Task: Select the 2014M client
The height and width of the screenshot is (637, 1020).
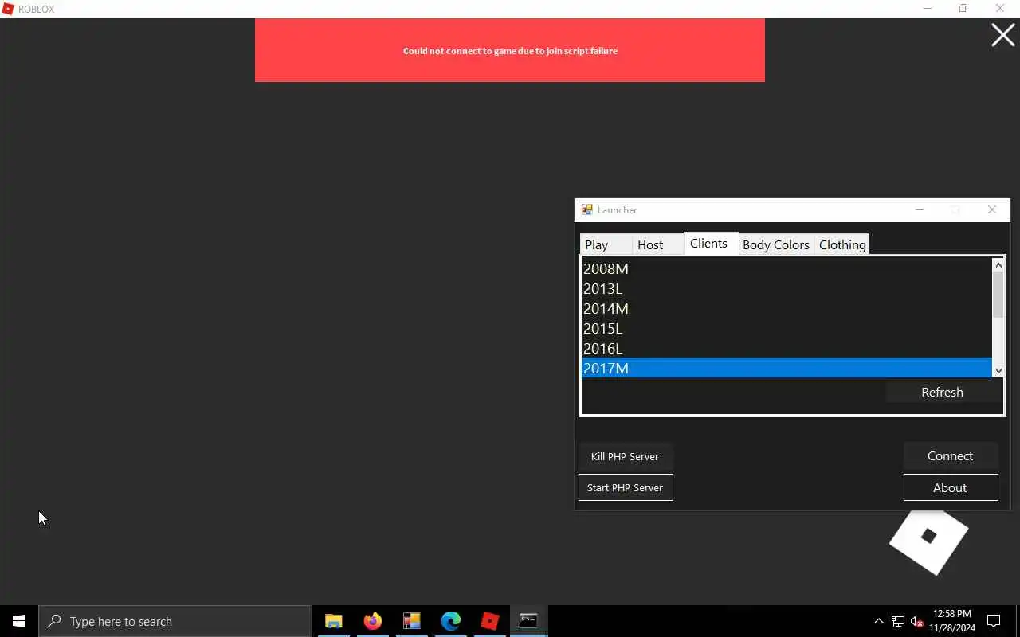Action: (x=787, y=308)
